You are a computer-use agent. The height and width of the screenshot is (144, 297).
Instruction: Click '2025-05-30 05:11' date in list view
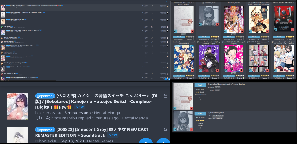click(200, 89)
